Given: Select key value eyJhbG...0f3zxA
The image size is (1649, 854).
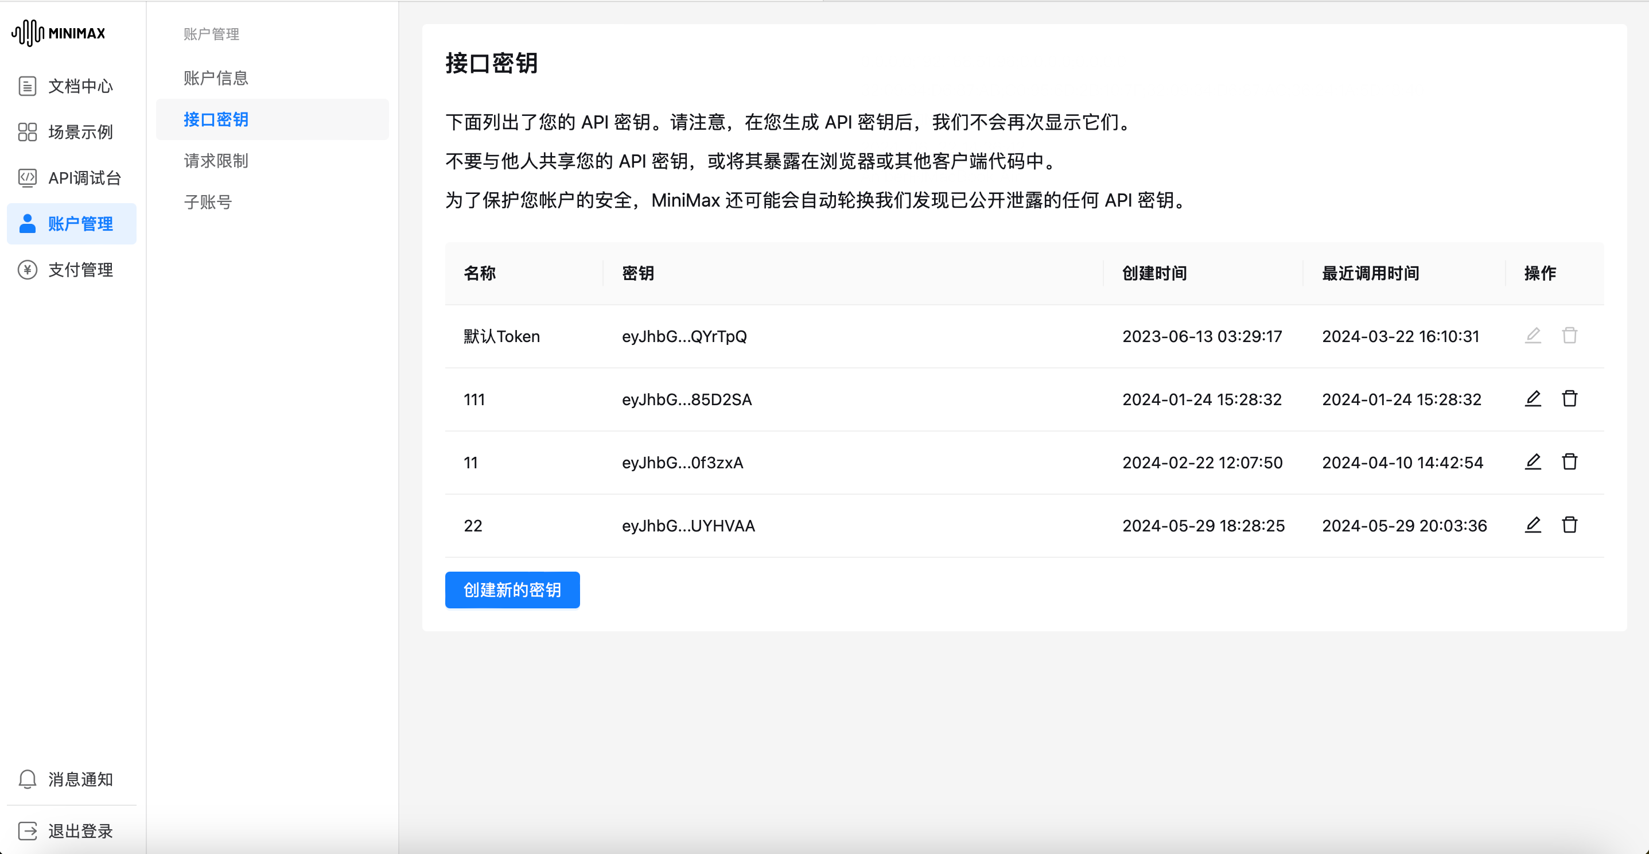Looking at the screenshot, I should click(x=682, y=462).
